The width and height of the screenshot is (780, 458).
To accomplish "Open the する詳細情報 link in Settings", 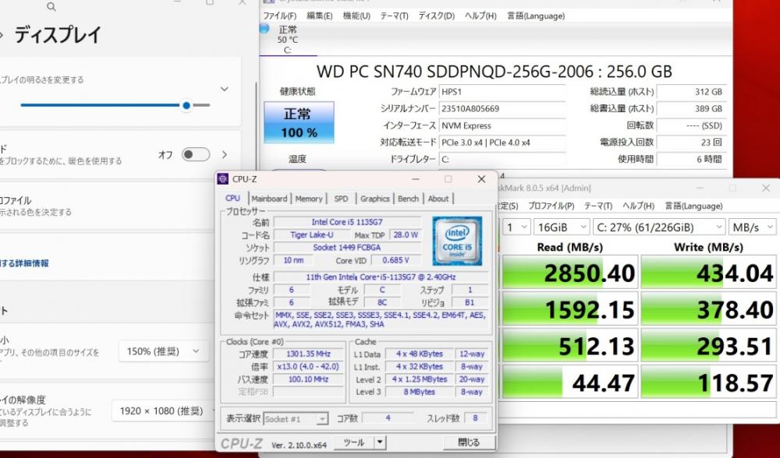I will (x=25, y=263).
